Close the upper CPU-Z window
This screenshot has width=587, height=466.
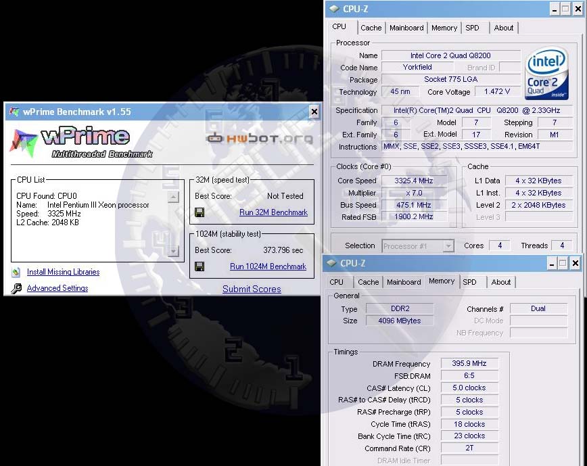coord(578,9)
